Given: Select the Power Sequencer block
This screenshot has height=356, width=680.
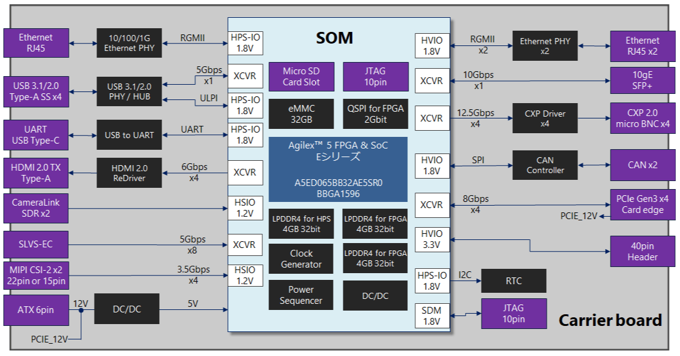Looking at the screenshot, I should pyautogui.click(x=301, y=295).
